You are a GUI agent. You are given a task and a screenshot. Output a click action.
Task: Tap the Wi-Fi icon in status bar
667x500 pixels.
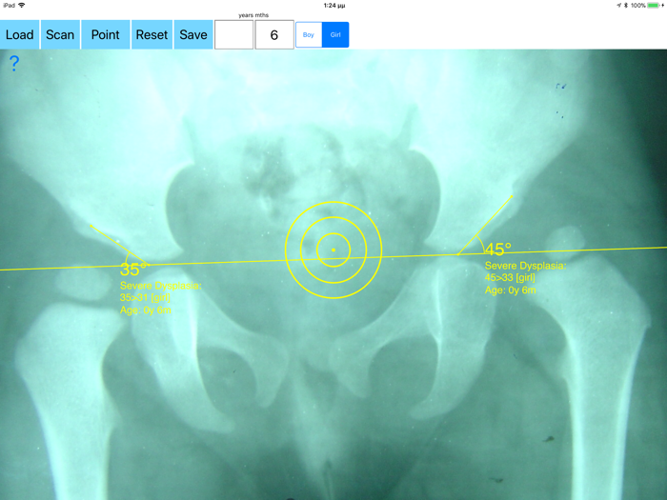click(22, 5)
